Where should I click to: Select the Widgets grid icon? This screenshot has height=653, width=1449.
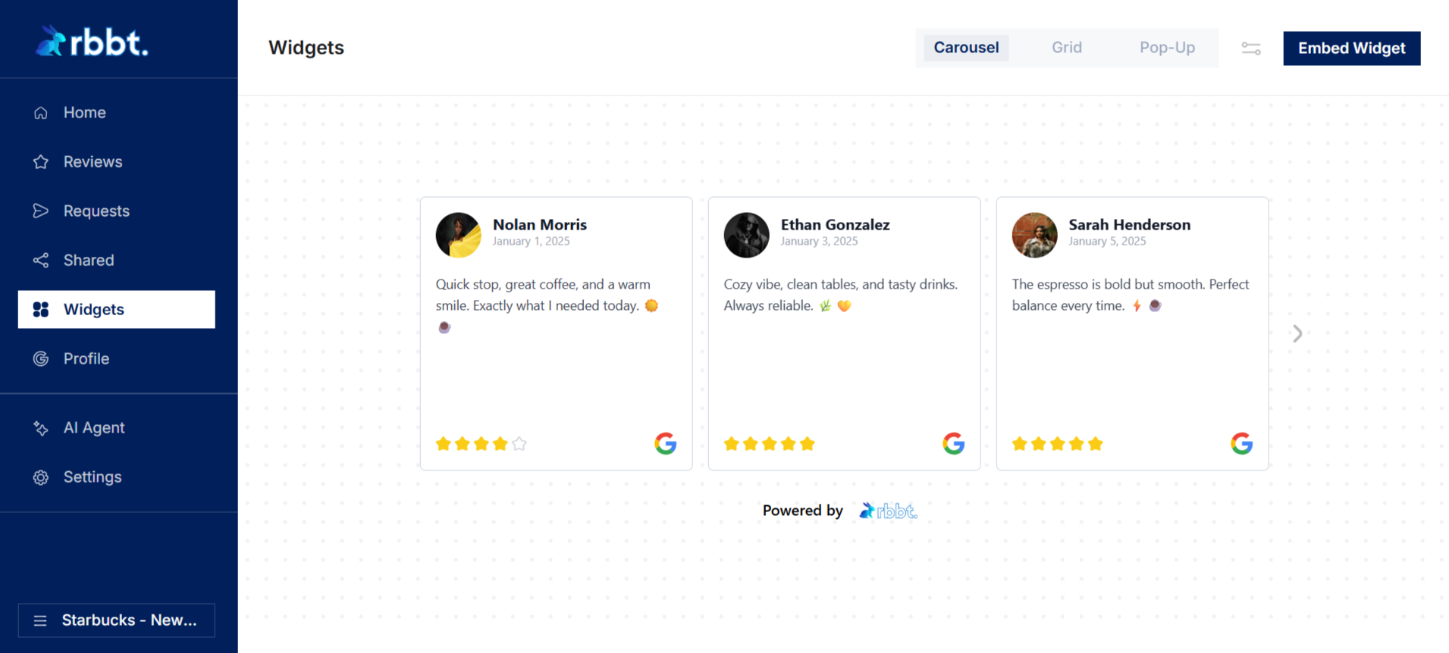40,309
